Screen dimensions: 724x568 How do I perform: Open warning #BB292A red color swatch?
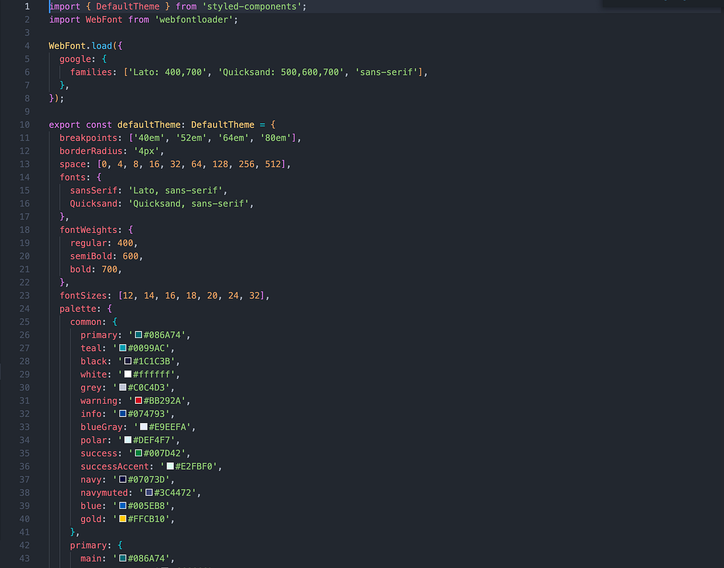click(x=138, y=401)
